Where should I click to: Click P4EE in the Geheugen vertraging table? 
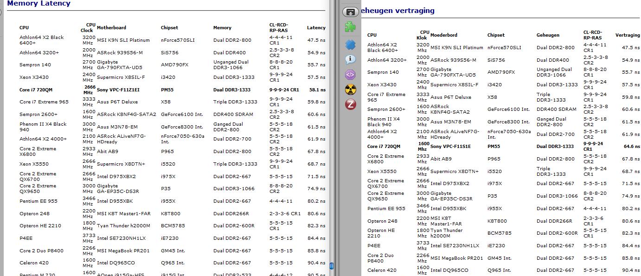(x=374, y=246)
